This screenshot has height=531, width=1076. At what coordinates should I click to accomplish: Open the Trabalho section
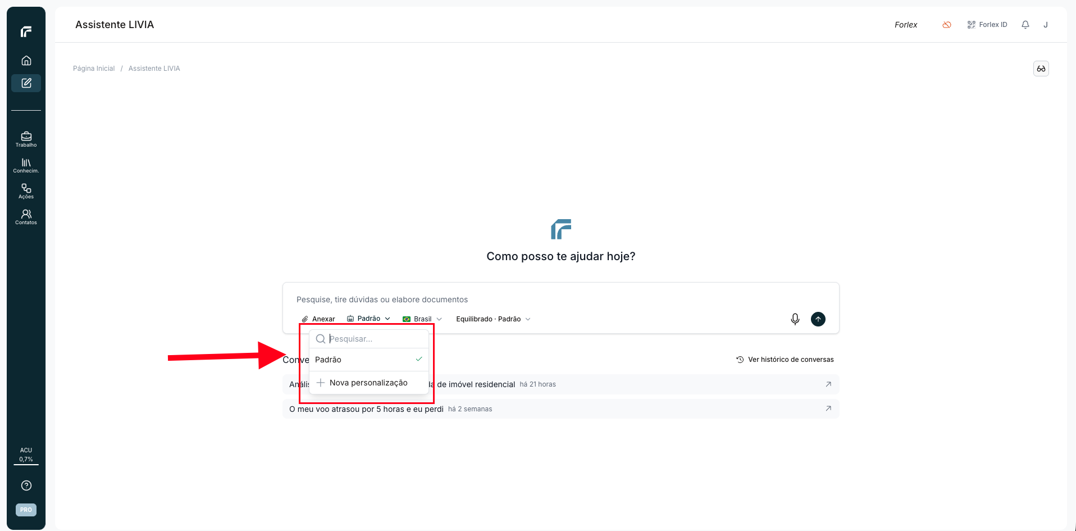[x=26, y=139]
